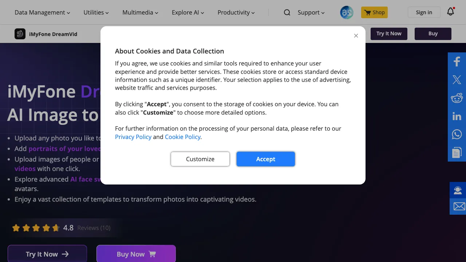Open the Privacy Policy link
The width and height of the screenshot is (466, 262).
[x=133, y=137]
